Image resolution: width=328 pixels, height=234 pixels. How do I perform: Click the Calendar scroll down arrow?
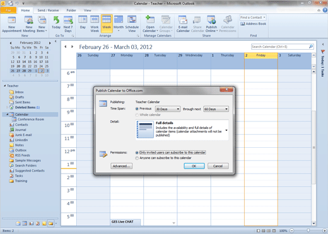point(313,223)
